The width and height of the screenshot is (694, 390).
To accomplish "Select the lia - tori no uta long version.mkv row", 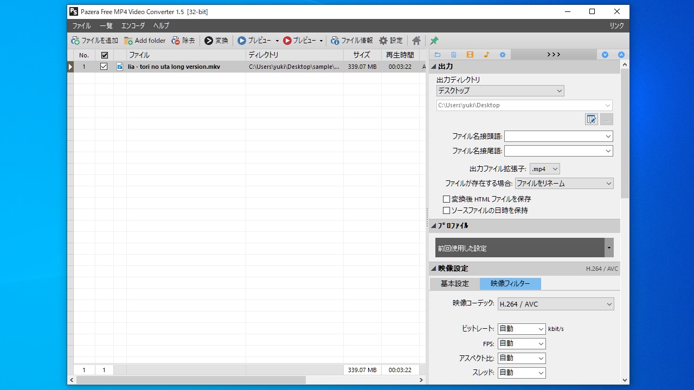I will pos(249,67).
